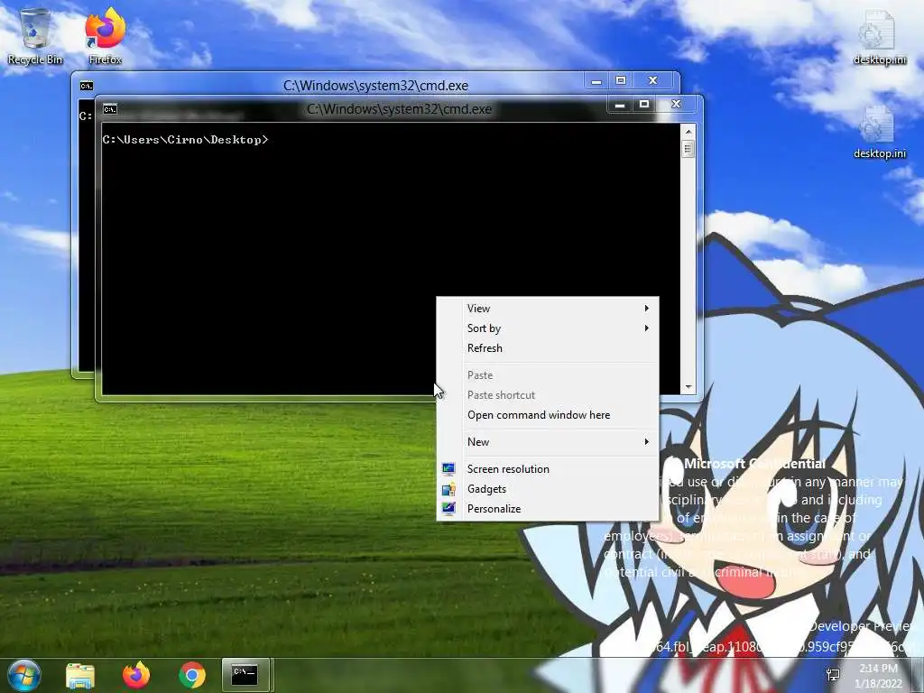Open the back cmd window system menu icon
The height and width of the screenshot is (693, 924).
tap(87, 86)
